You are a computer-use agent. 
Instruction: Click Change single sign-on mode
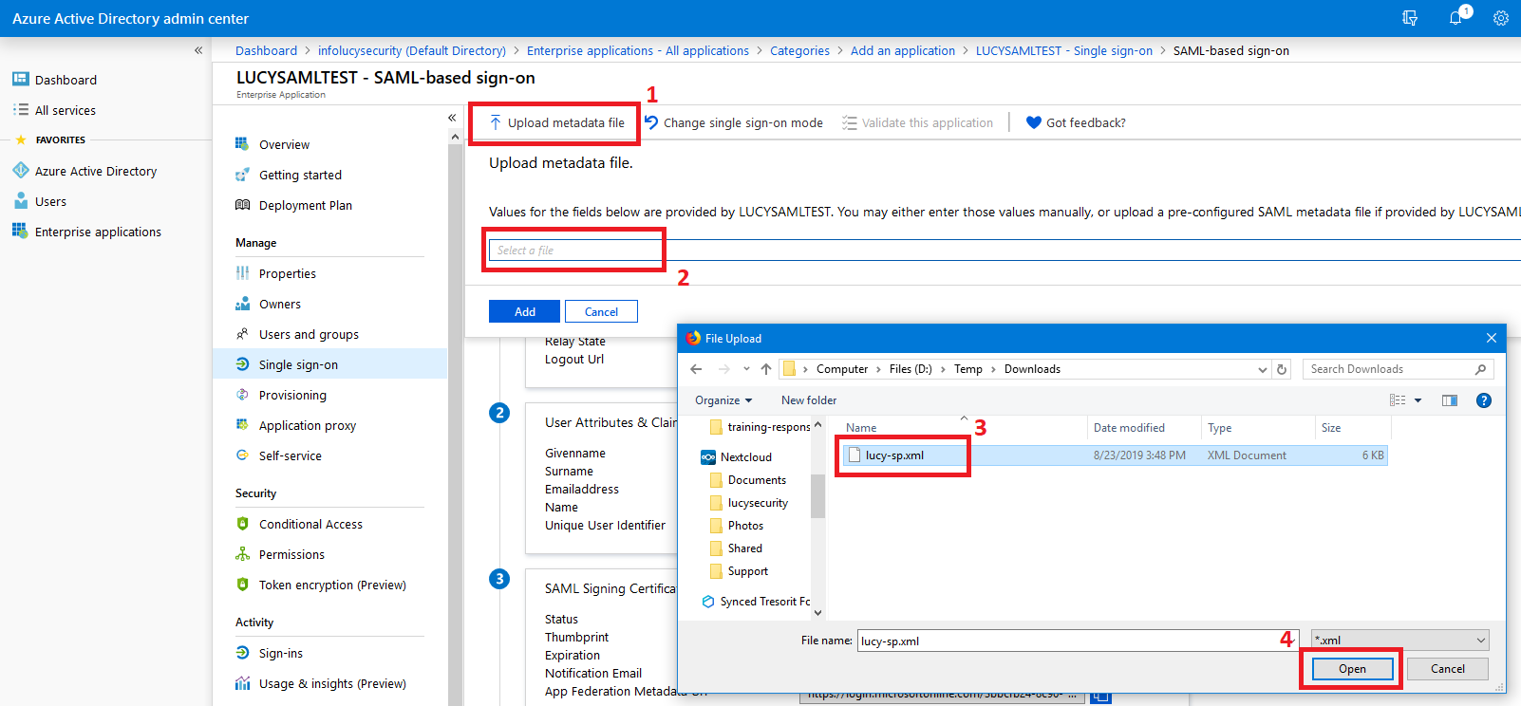(x=733, y=122)
